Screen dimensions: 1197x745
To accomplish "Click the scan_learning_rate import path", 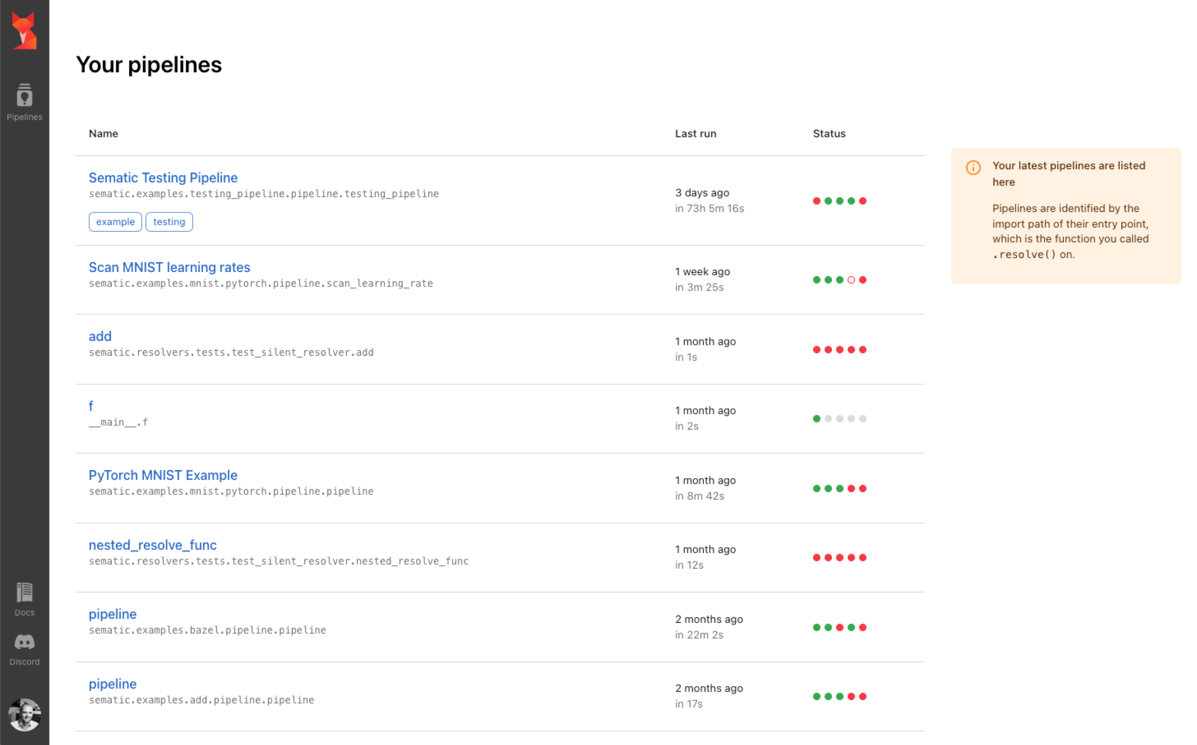I will (261, 283).
